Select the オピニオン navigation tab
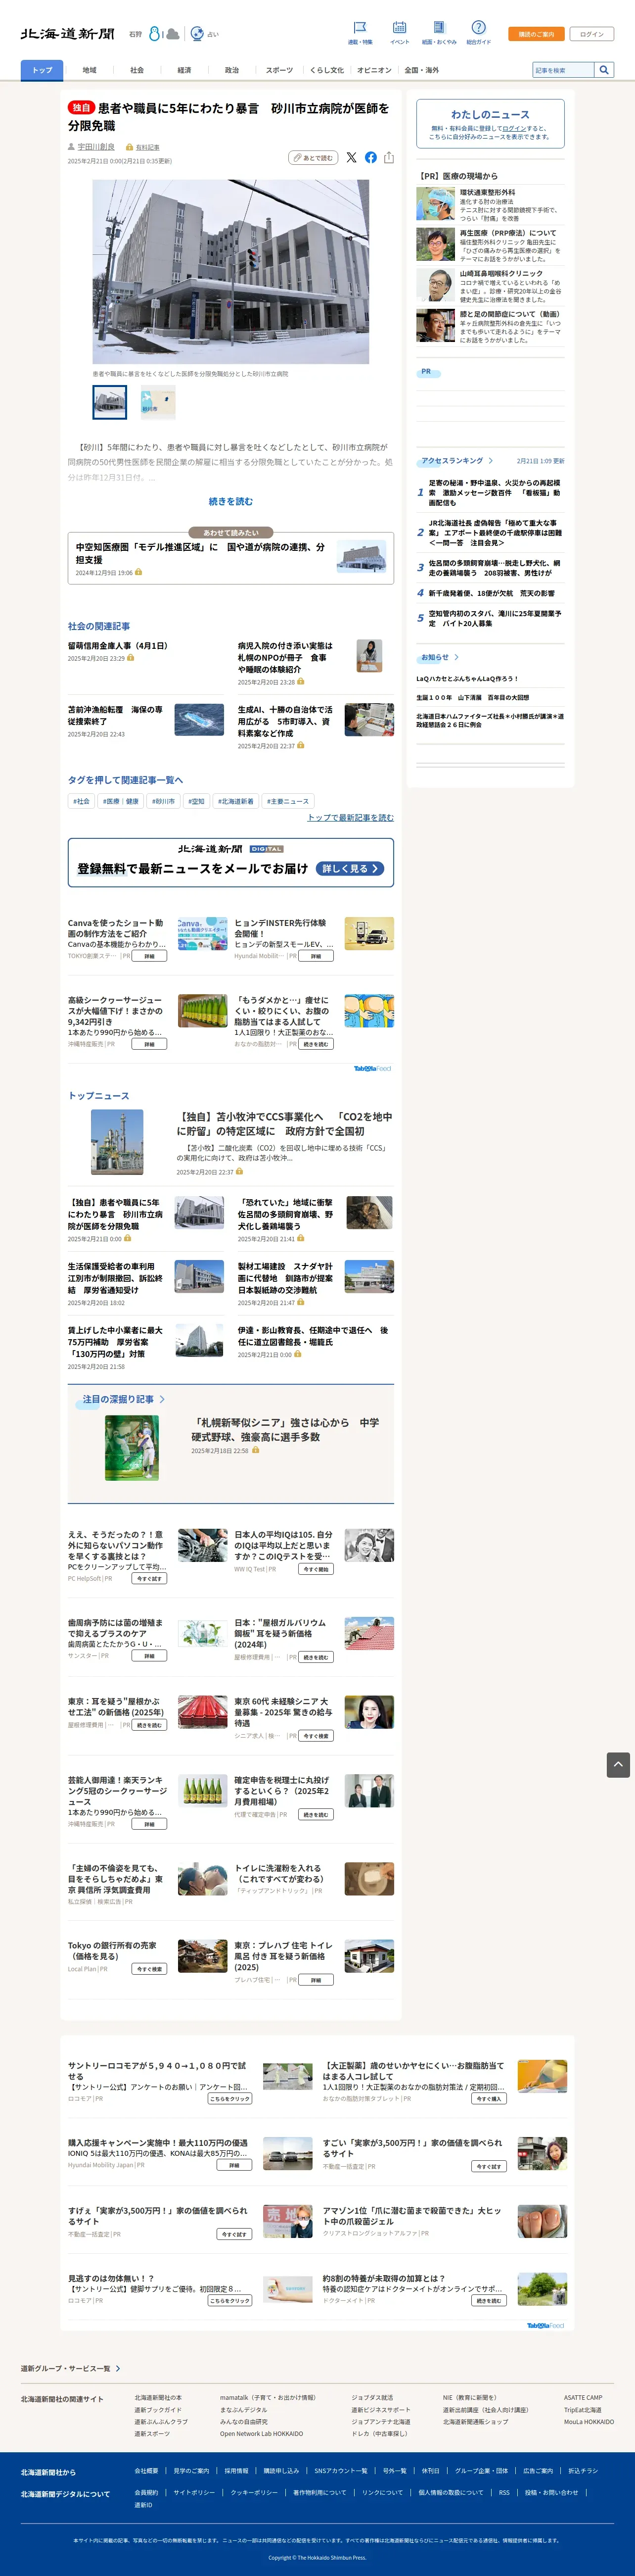The image size is (635, 2576). click(374, 70)
